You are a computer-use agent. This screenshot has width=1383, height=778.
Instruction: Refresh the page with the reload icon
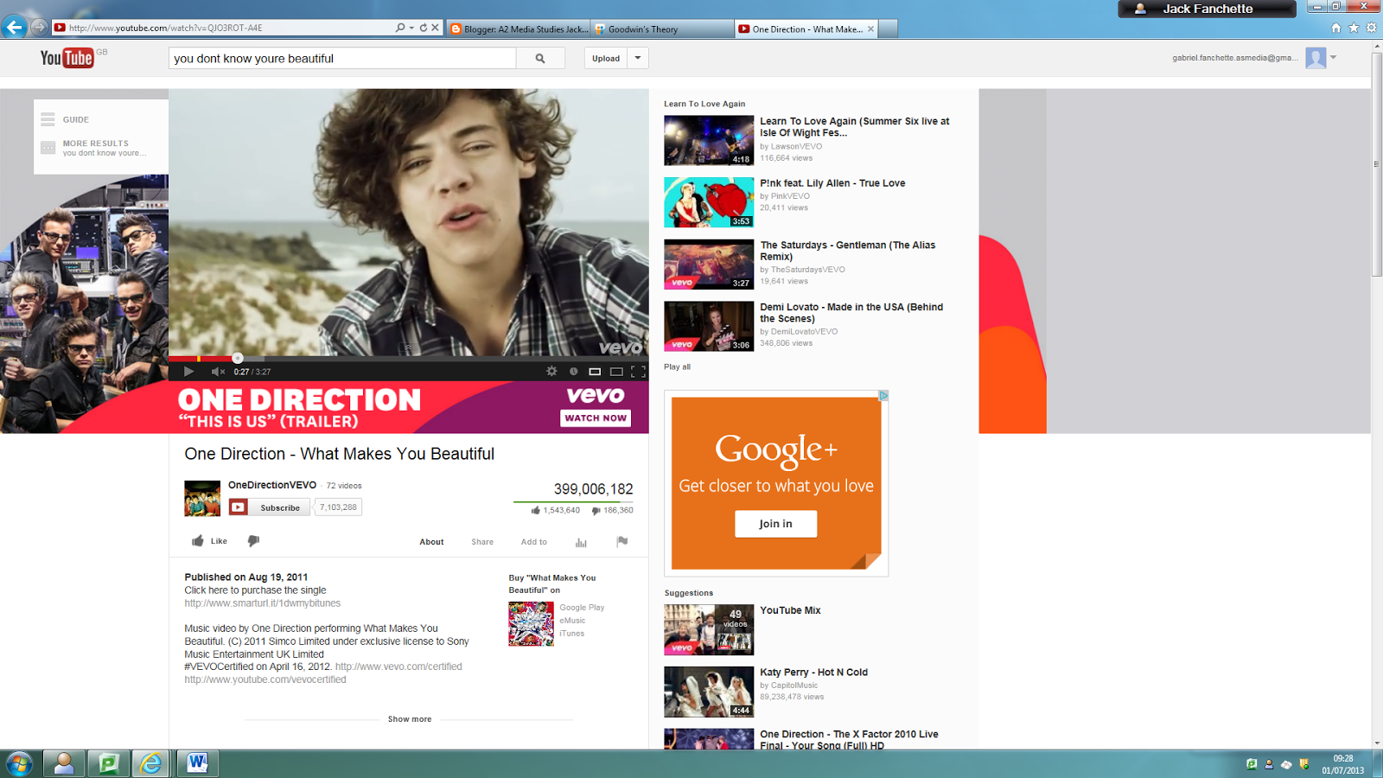click(x=424, y=28)
